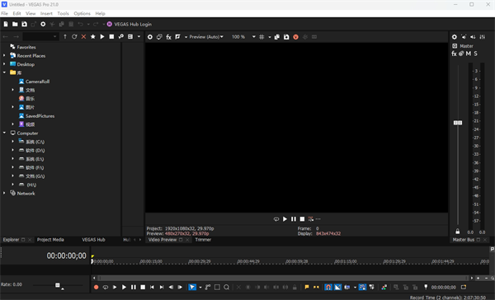Screen dimensions: 495x300
Task: Toggle loop playback in Video Preview controls
Action: tap(276, 219)
